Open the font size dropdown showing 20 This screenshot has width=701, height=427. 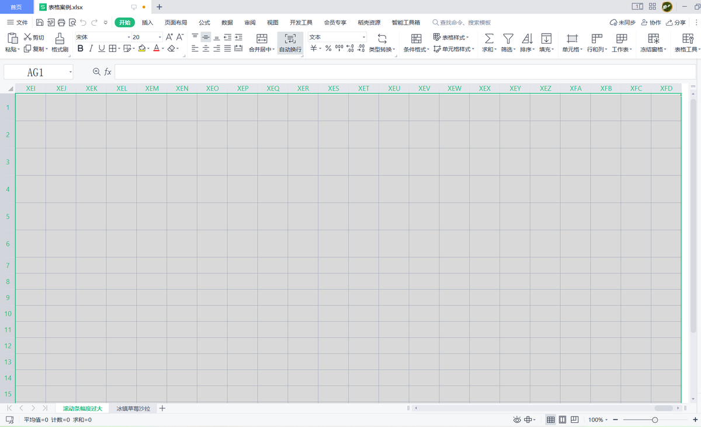(160, 37)
